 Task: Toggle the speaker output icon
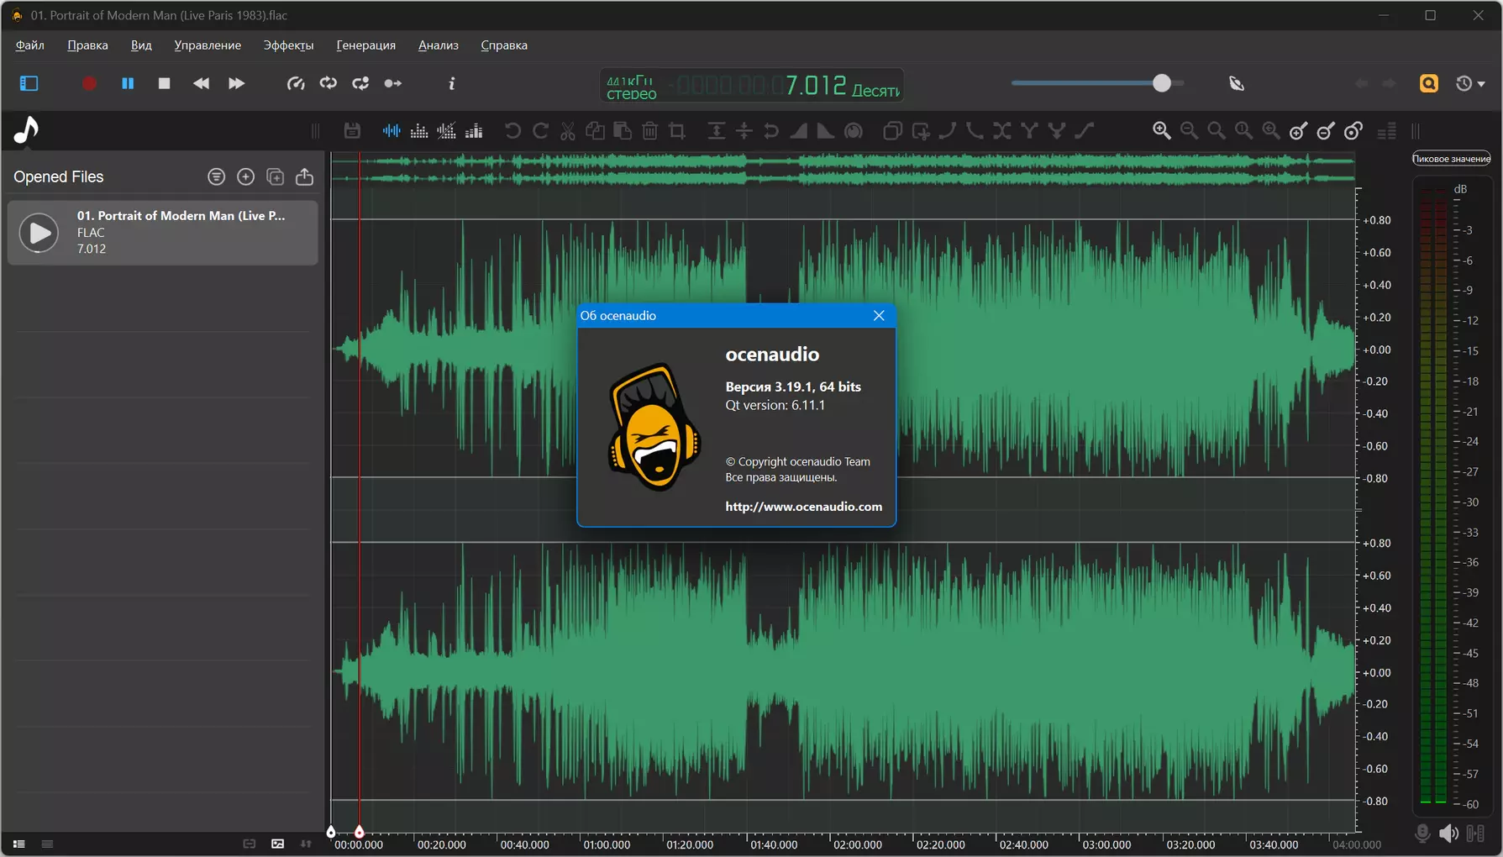tap(1448, 833)
